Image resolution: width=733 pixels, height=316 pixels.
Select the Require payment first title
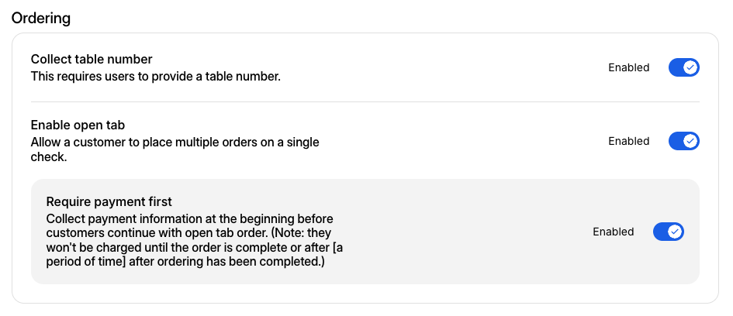coord(109,202)
